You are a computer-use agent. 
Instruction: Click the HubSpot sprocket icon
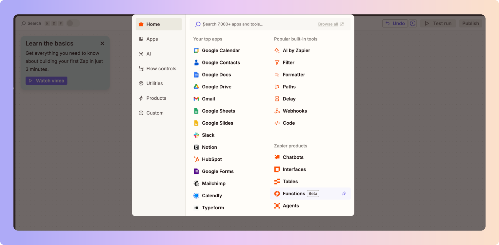[196, 159]
